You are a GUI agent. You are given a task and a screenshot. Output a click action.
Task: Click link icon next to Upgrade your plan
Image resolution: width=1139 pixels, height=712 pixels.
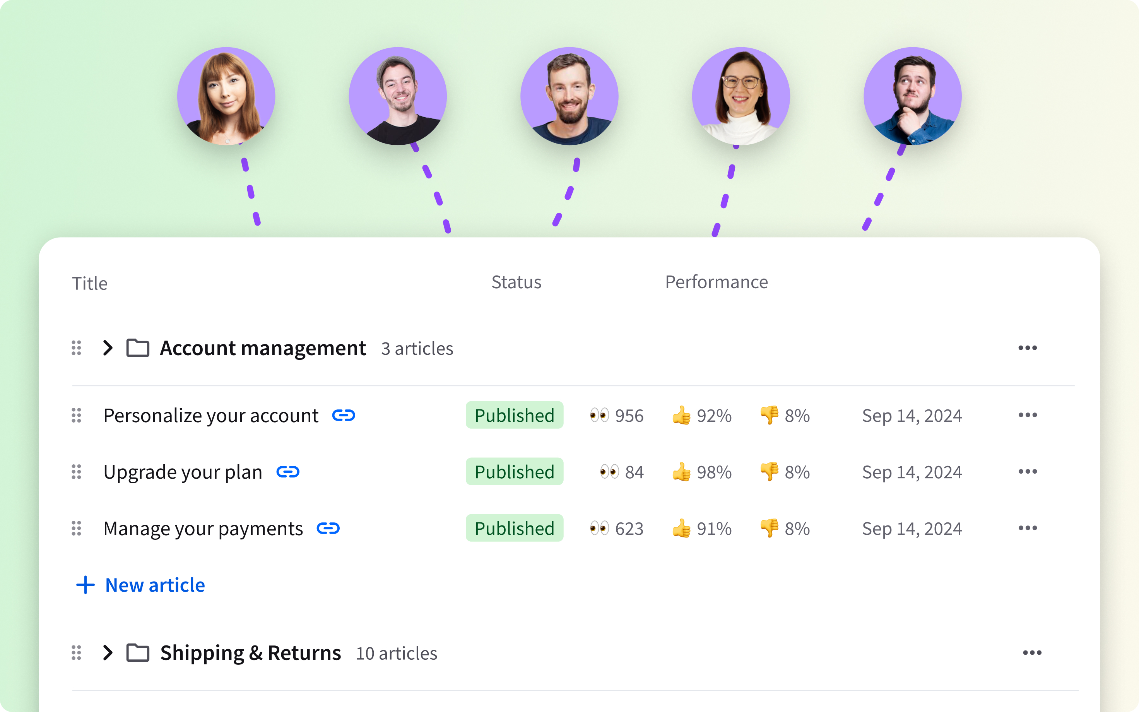pyautogui.click(x=287, y=472)
